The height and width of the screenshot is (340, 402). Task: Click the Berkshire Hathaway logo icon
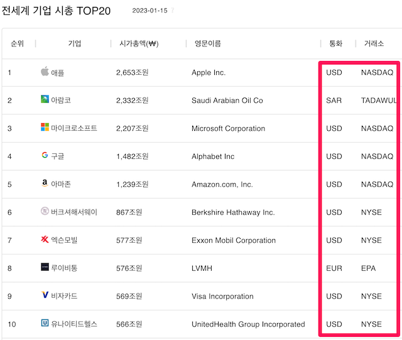point(45,211)
